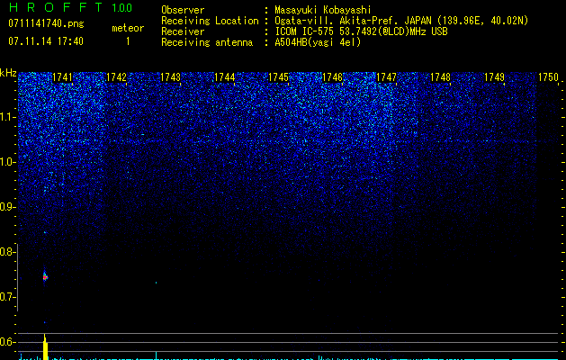
Task: Click the Ogata-vill. Akita-Pref. JAPAN location text
Action: (x=401, y=21)
